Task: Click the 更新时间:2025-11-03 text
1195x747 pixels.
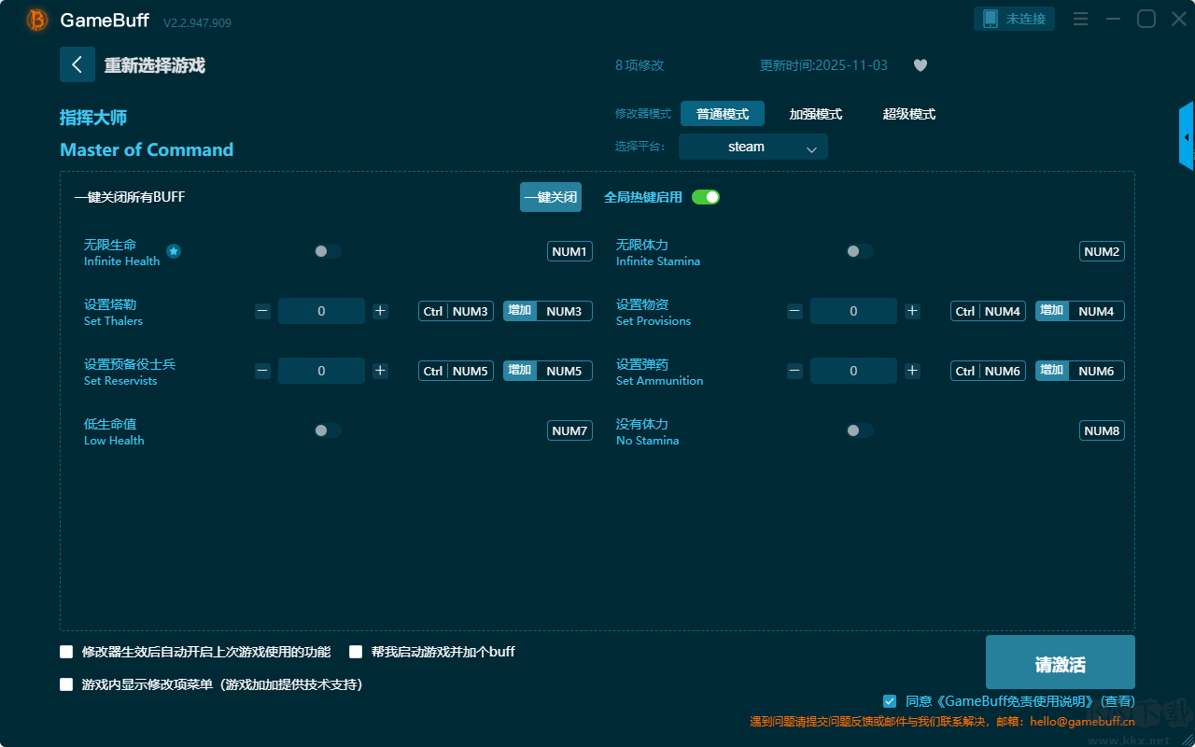Action: (x=824, y=65)
